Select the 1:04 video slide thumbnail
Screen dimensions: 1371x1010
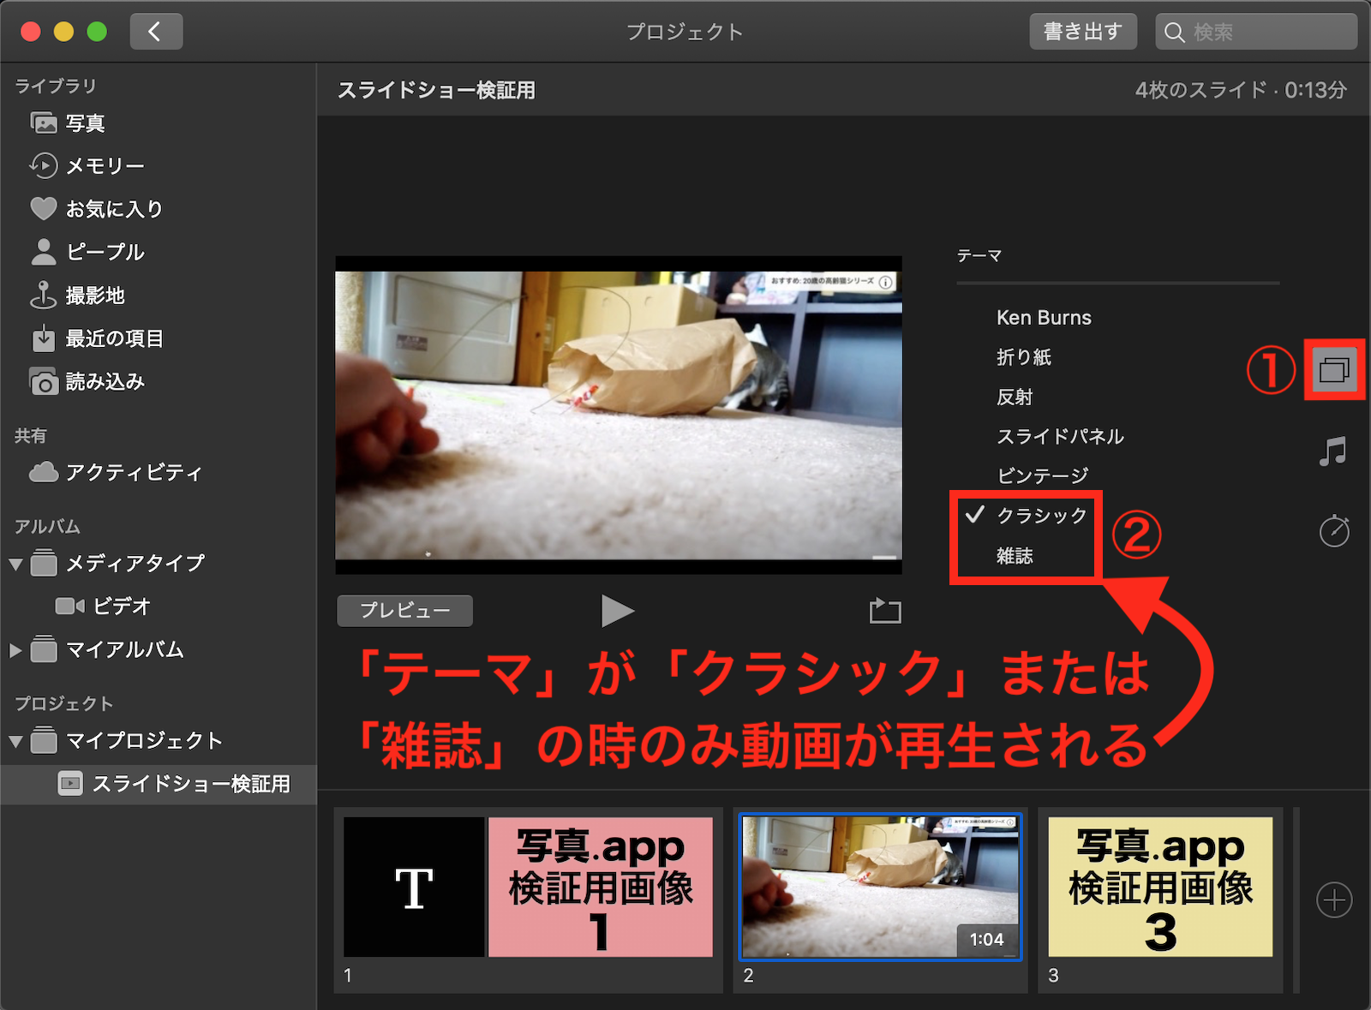pyautogui.click(x=881, y=887)
